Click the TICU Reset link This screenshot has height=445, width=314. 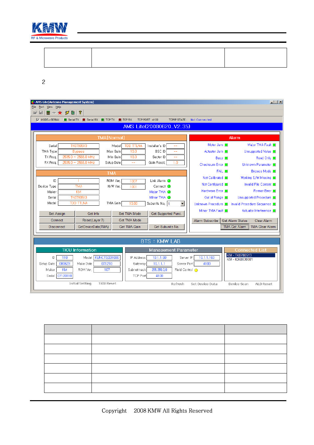click(107, 283)
